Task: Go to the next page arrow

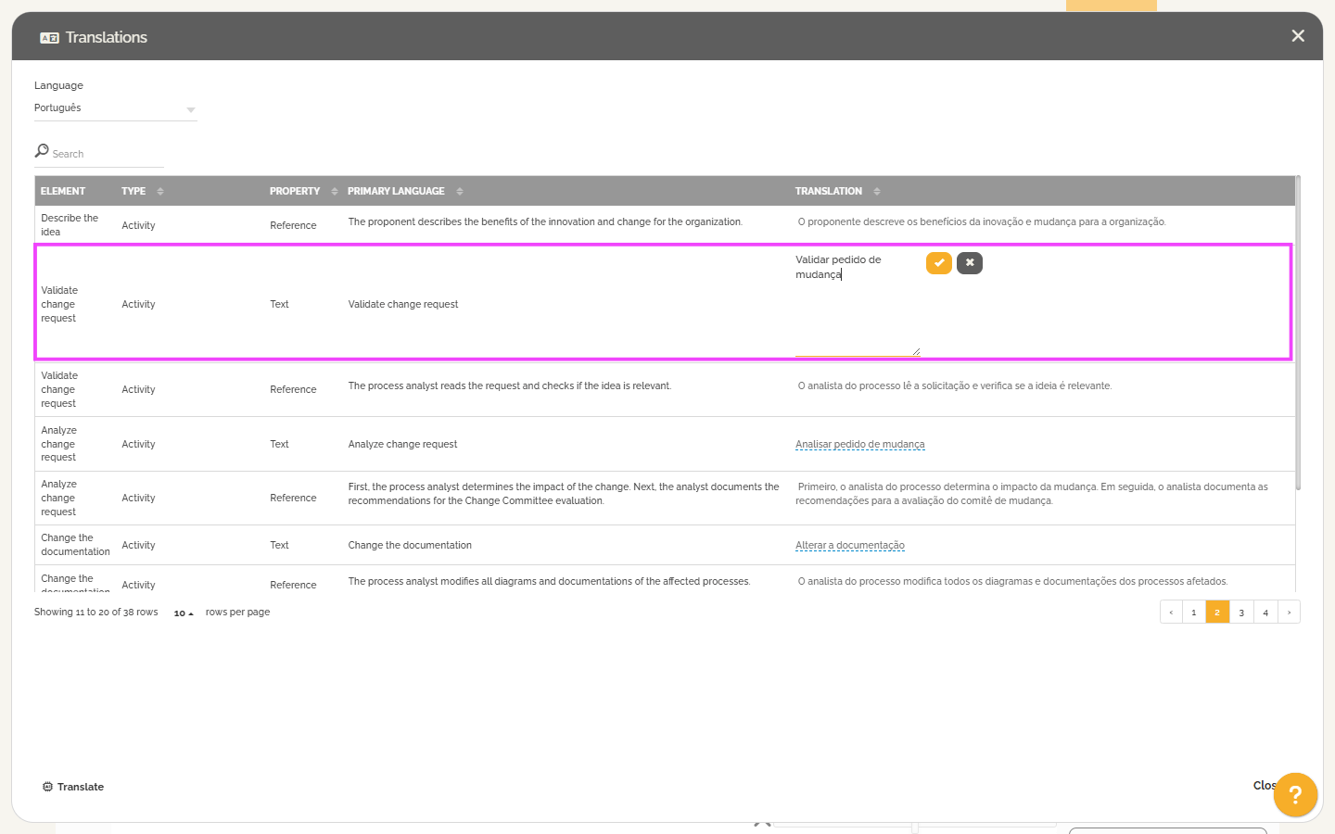Action: point(1289,613)
